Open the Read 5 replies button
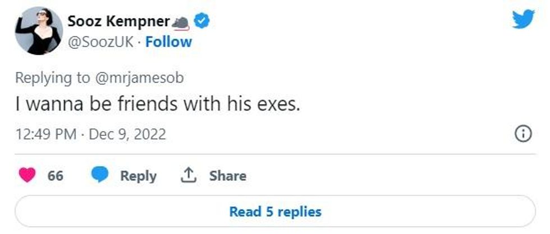 click(275, 212)
